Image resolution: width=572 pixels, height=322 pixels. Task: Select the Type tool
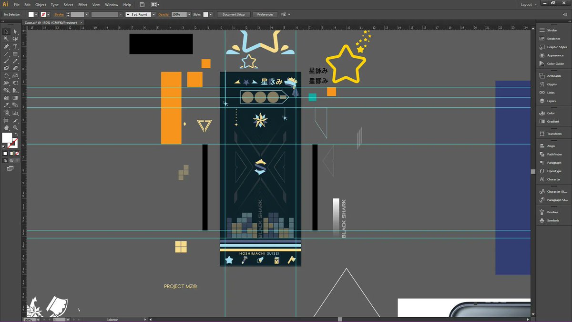pos(15,47)
